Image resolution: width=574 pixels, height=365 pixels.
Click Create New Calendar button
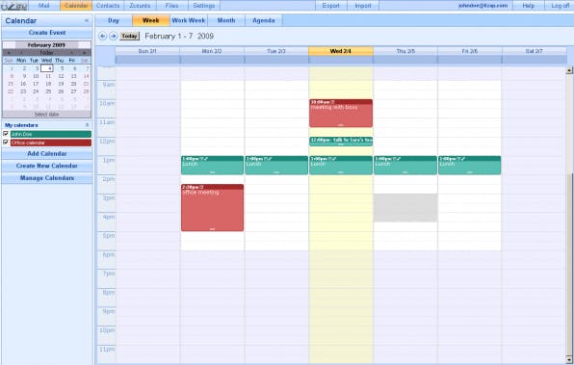click(47, 166)
